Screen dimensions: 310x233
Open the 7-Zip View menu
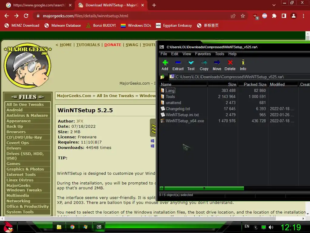186,54
